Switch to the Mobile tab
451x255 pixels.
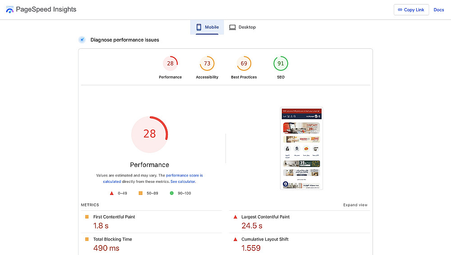point(207,27)
